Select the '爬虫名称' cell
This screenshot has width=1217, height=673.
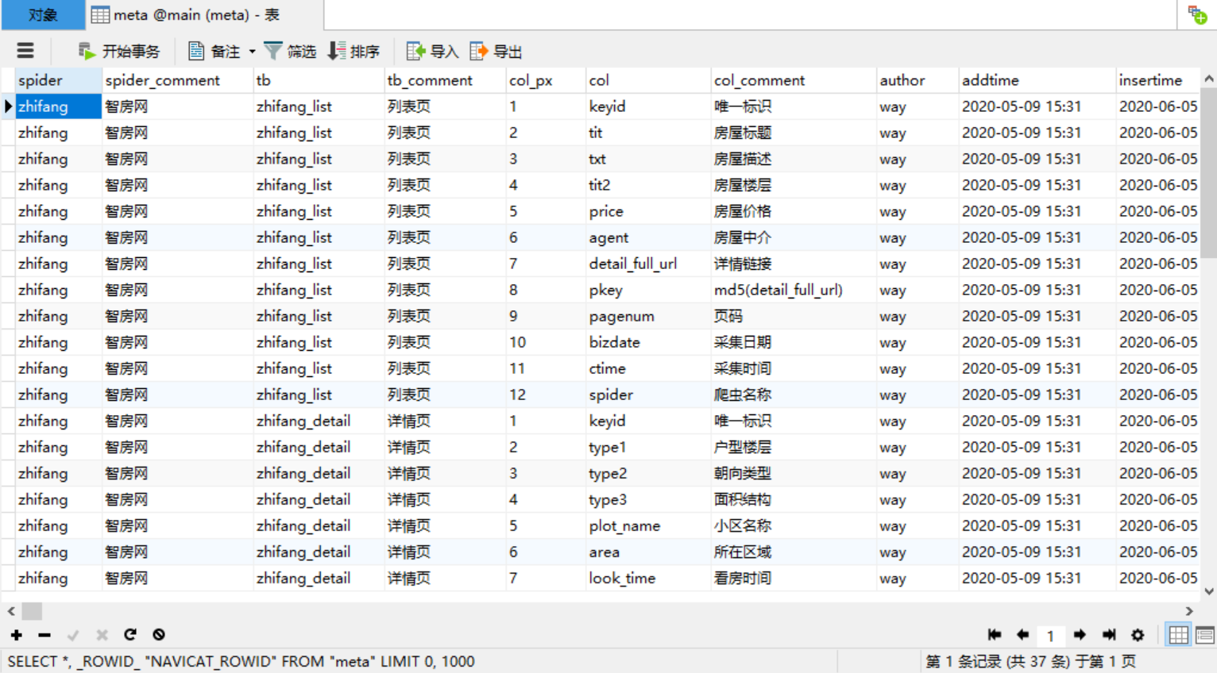click(x=794, y=394)
